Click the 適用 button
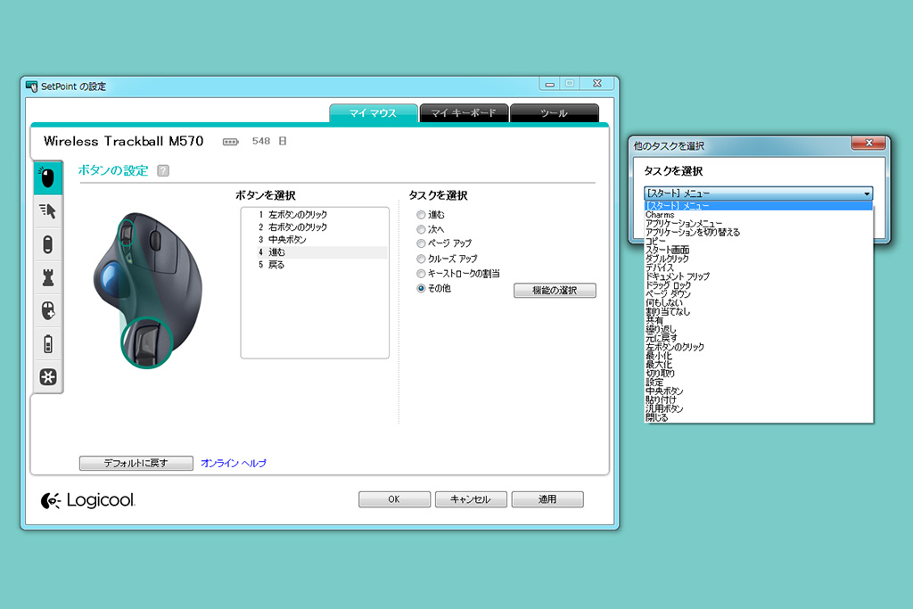Viewport: 913px width, 609px height. [547, 499]
